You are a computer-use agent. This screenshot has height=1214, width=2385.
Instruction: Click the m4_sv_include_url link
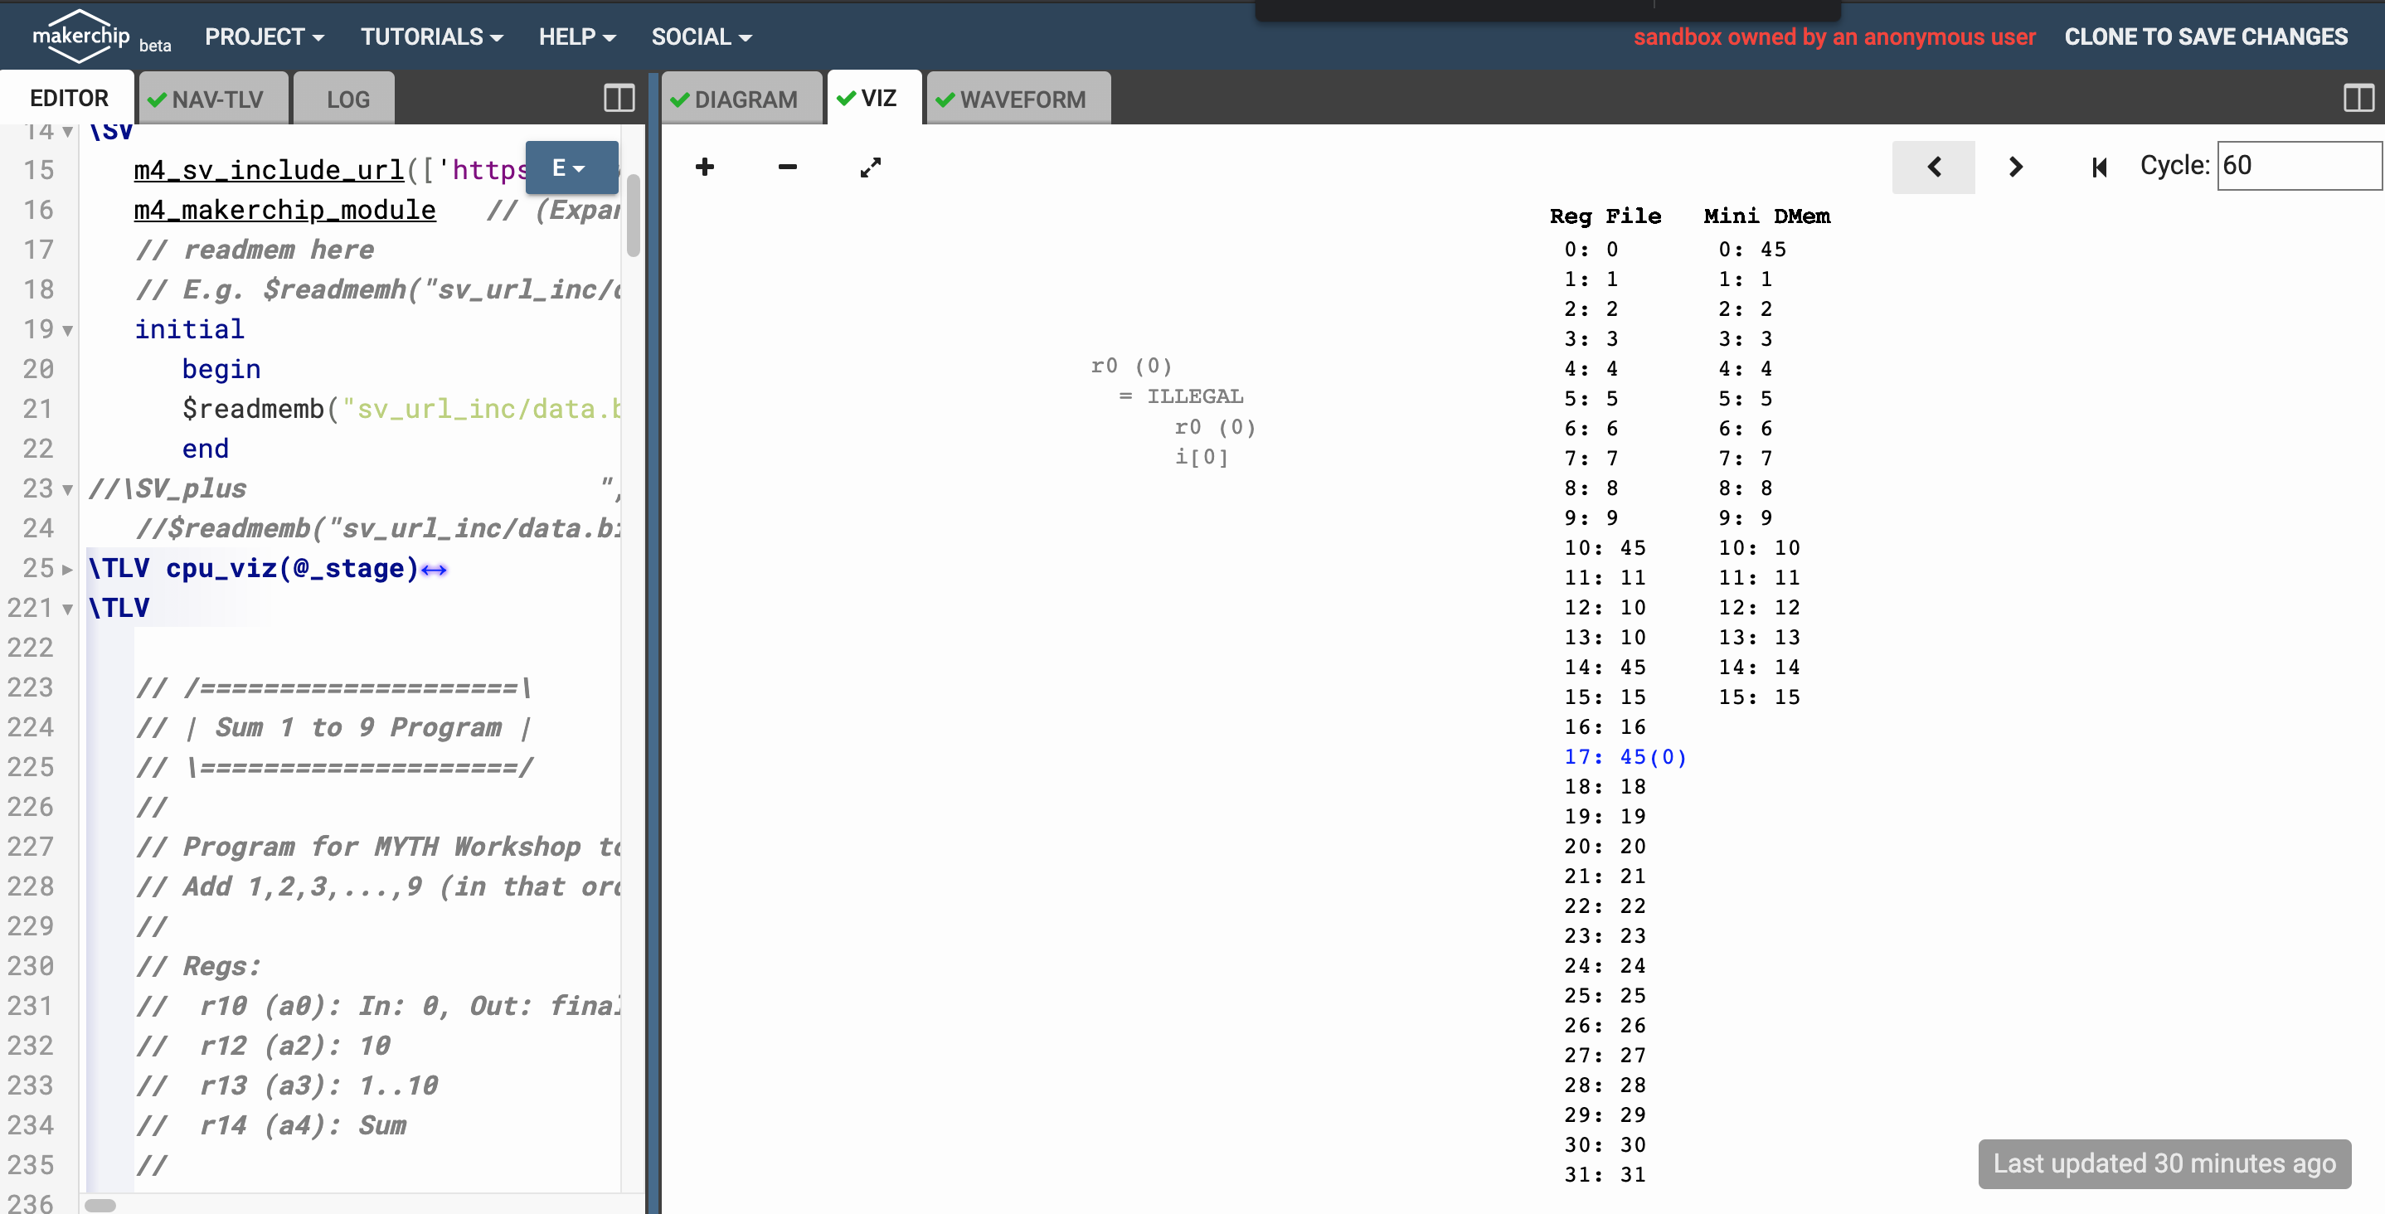269,170
